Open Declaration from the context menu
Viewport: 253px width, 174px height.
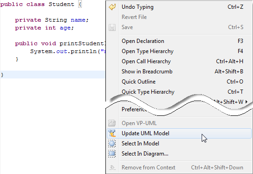tap(179, 41)
